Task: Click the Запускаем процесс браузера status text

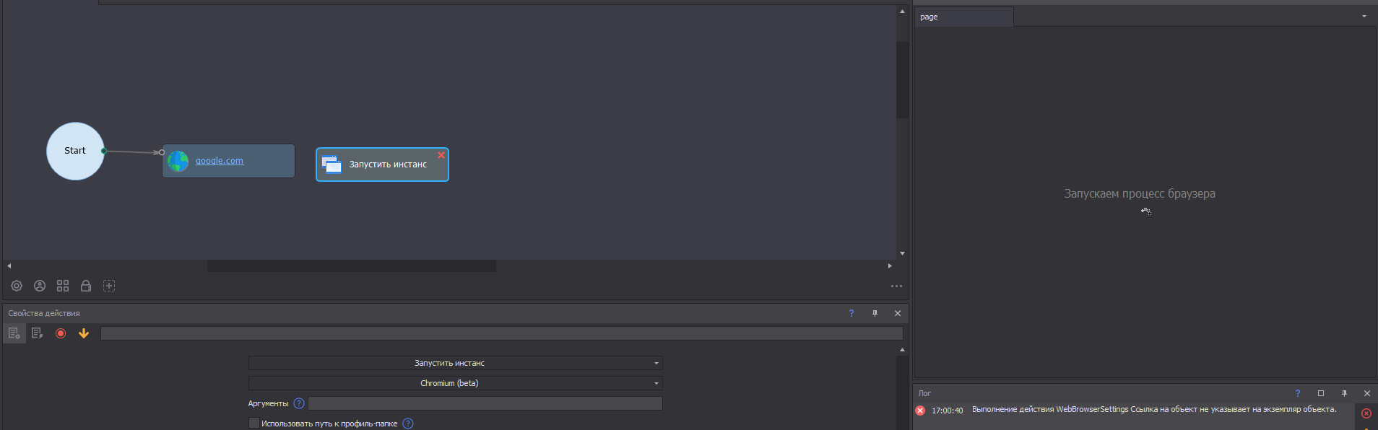Action: click(1140, 193)
